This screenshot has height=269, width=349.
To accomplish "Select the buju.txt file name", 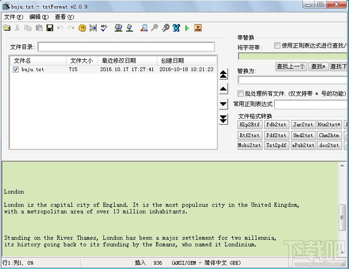I will point(33,69).
